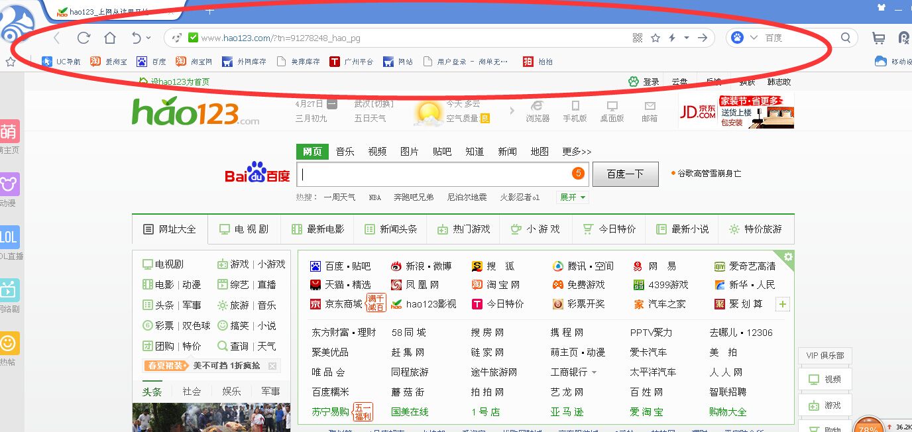912x432 pixels.
Task: Switch city via 武汉[切换]
Action: point(374,104)
